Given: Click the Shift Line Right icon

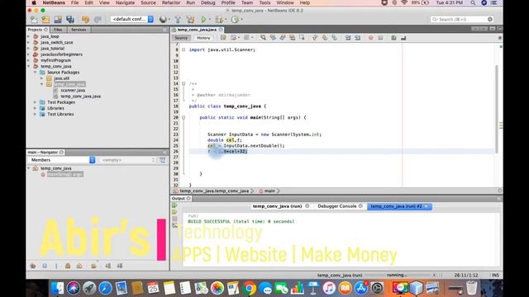Looking at the screenshot, I should point(358,38).
